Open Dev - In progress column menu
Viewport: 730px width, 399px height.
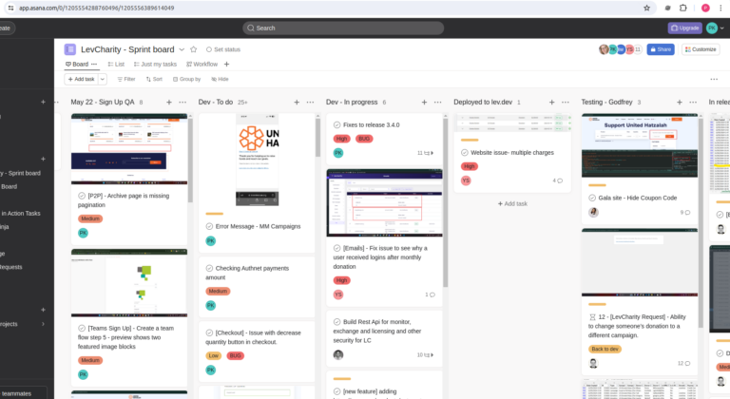437,102
